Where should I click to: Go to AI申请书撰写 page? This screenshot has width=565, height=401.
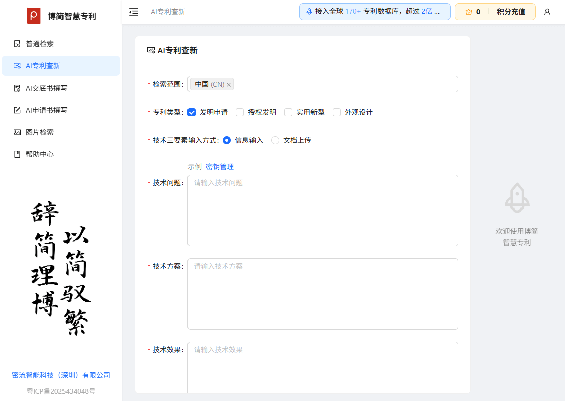[61, 110]
